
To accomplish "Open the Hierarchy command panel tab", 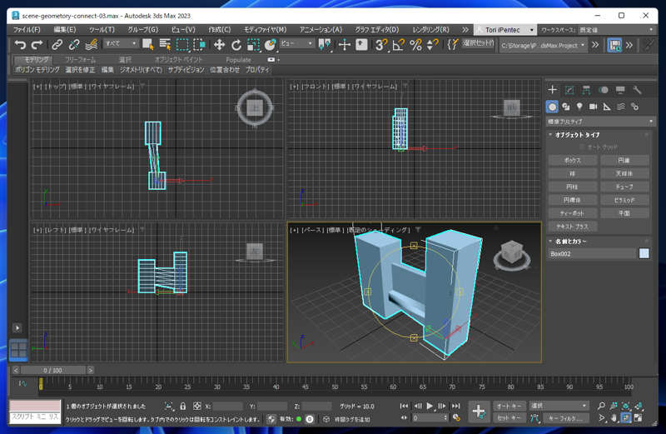I will [586, 90].
